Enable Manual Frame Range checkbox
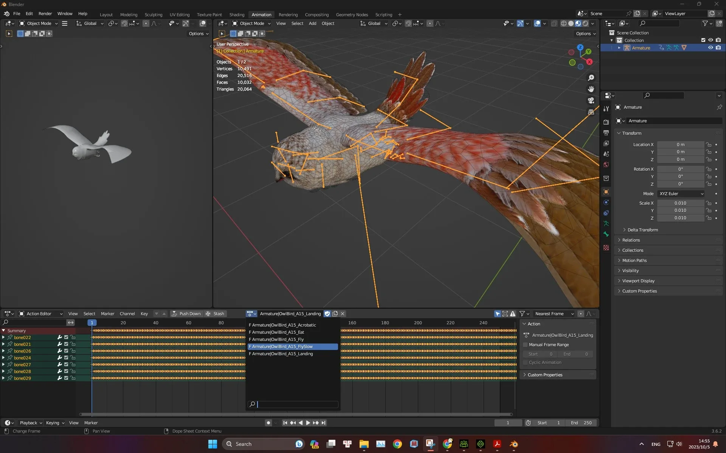The image size is (726, 453). (x=525, y=345)
